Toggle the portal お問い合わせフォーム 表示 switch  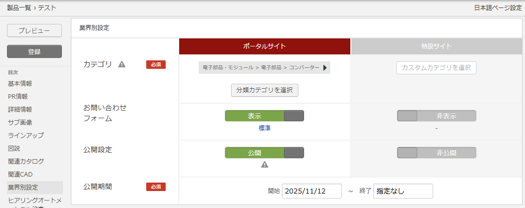[x=264, y=116]
